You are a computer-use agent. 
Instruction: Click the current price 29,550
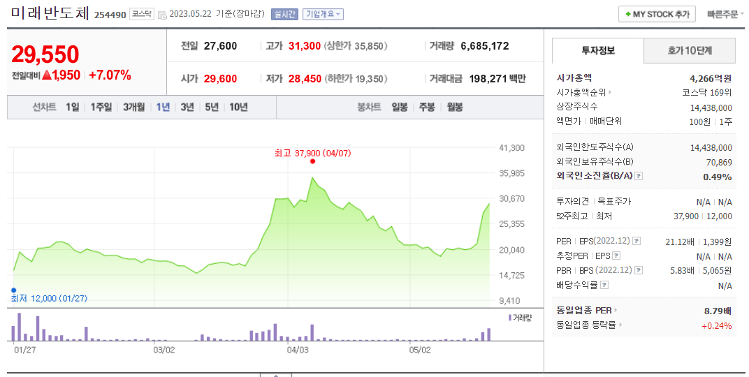point(45,54)
